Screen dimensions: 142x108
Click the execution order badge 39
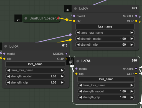click(x=68, y=9)
